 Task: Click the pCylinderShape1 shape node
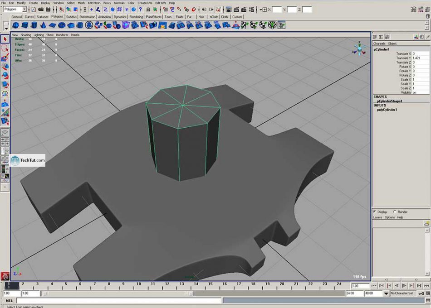389,101
